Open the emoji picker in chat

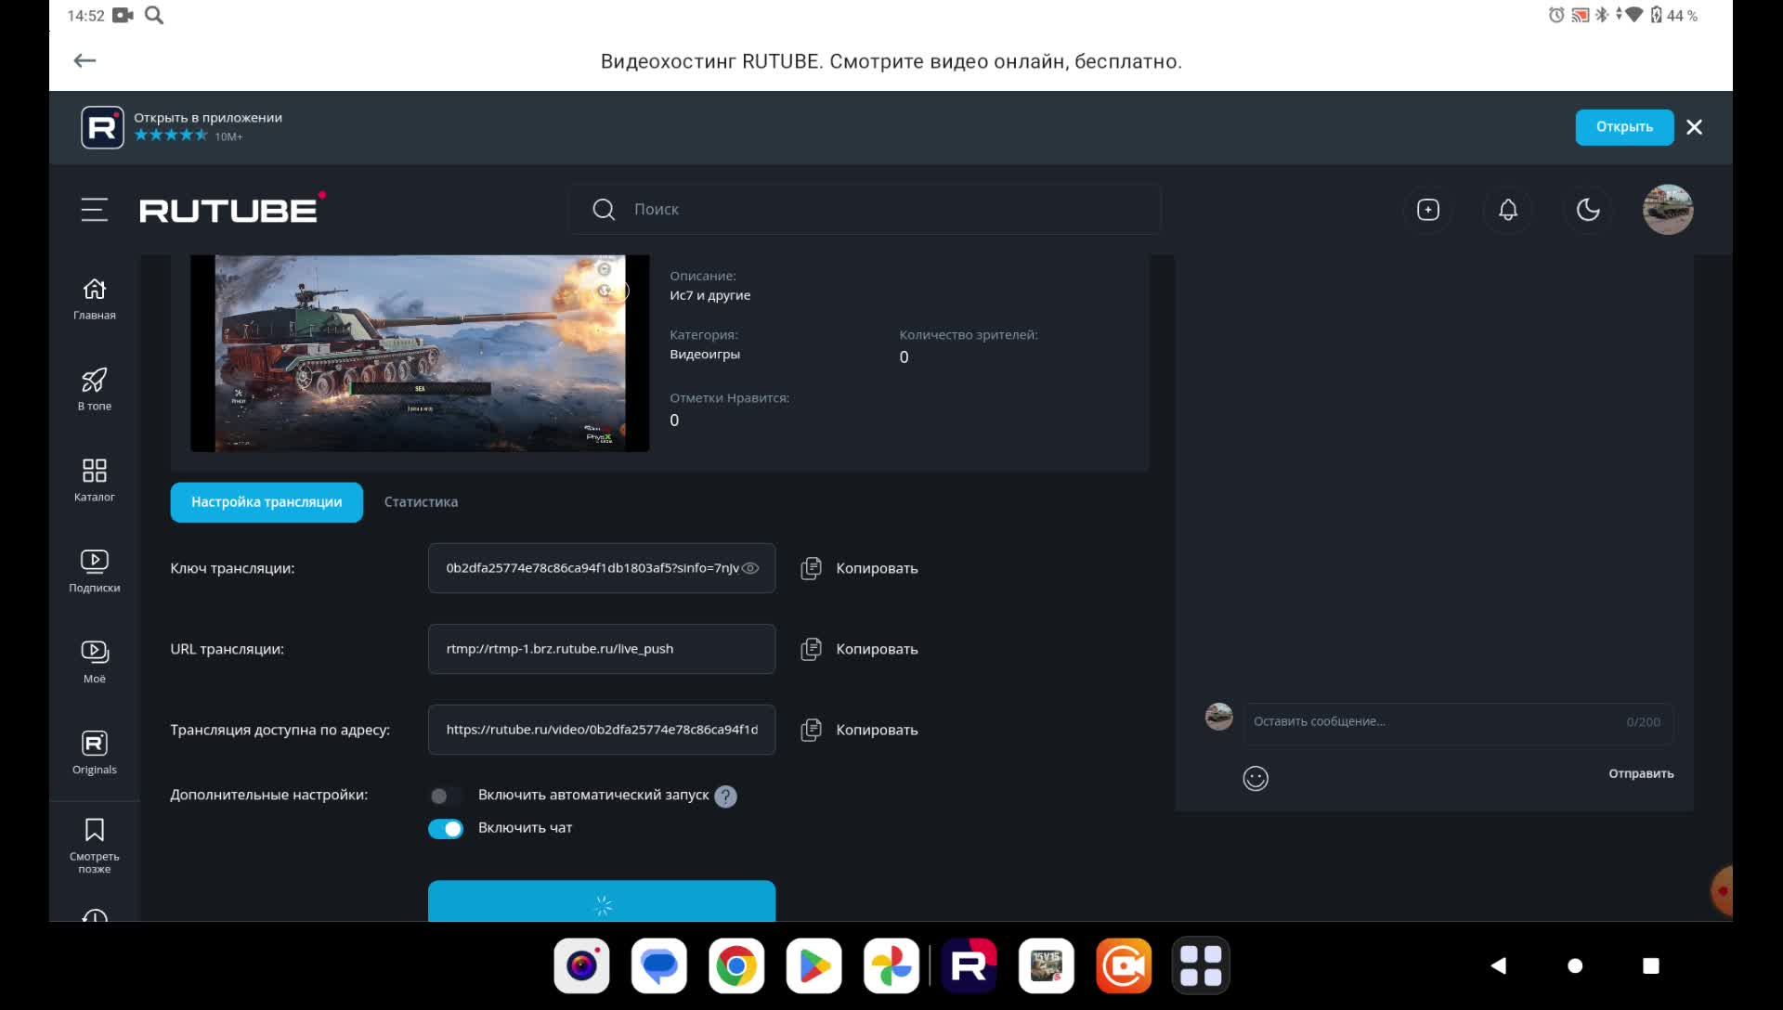coord(1256,778)
